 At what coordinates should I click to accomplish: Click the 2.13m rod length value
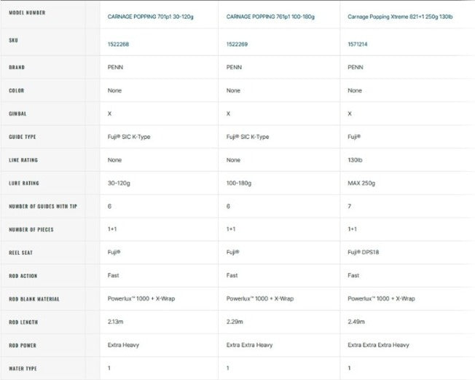coord(115,322)
